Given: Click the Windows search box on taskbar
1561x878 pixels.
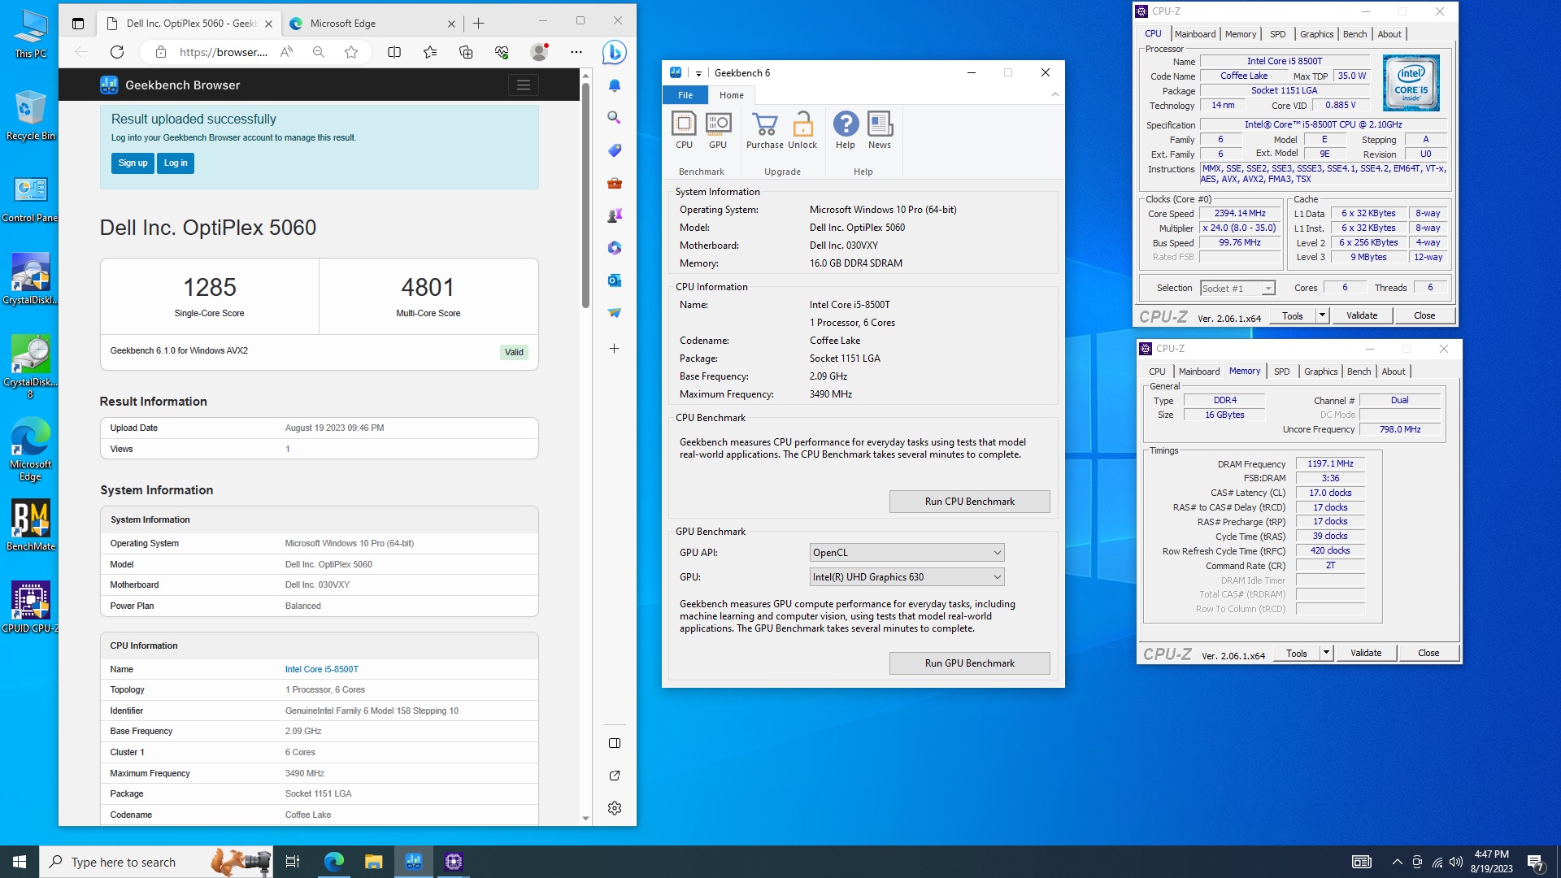Looking at the screenshot, I should (x=154, y=862).
